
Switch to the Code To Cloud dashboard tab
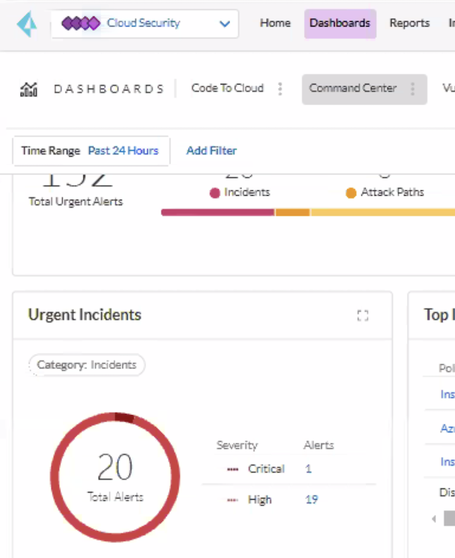click(x=227, y=88)
